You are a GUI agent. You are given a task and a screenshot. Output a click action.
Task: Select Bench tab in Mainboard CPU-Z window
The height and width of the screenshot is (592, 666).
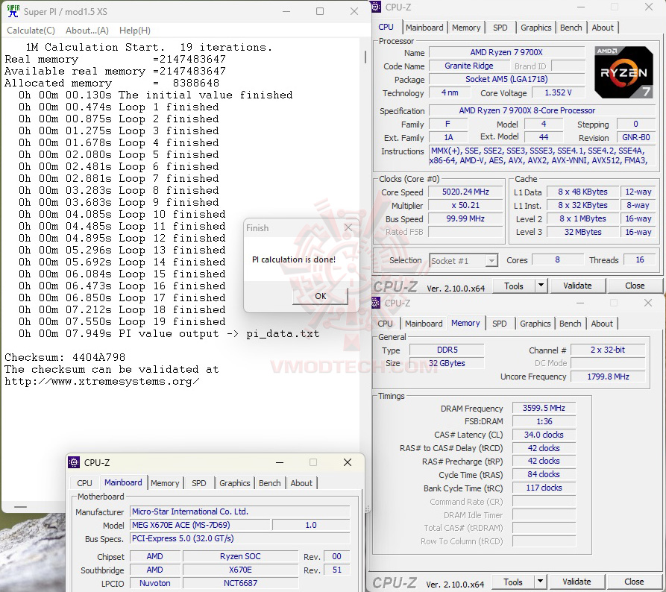[x=270, y=483]
